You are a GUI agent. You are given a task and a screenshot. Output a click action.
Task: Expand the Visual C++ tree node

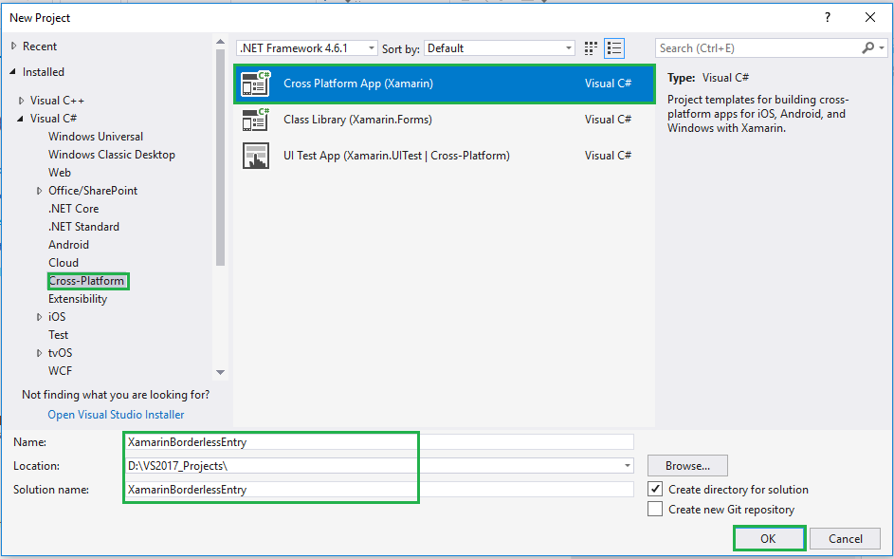tap(21, 101)
